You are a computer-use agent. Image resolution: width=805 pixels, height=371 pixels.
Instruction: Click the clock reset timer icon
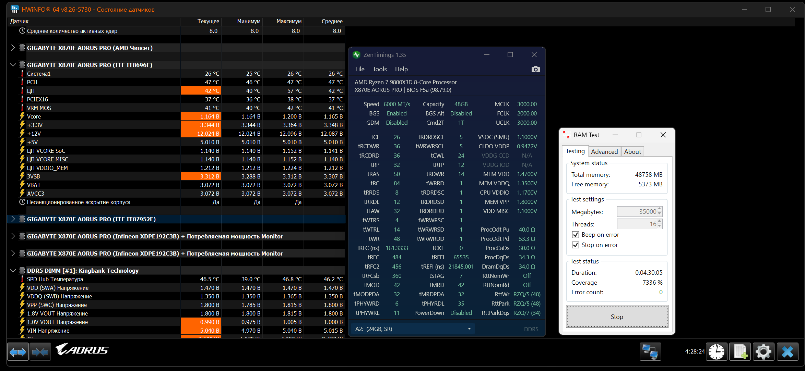(717, 352)
